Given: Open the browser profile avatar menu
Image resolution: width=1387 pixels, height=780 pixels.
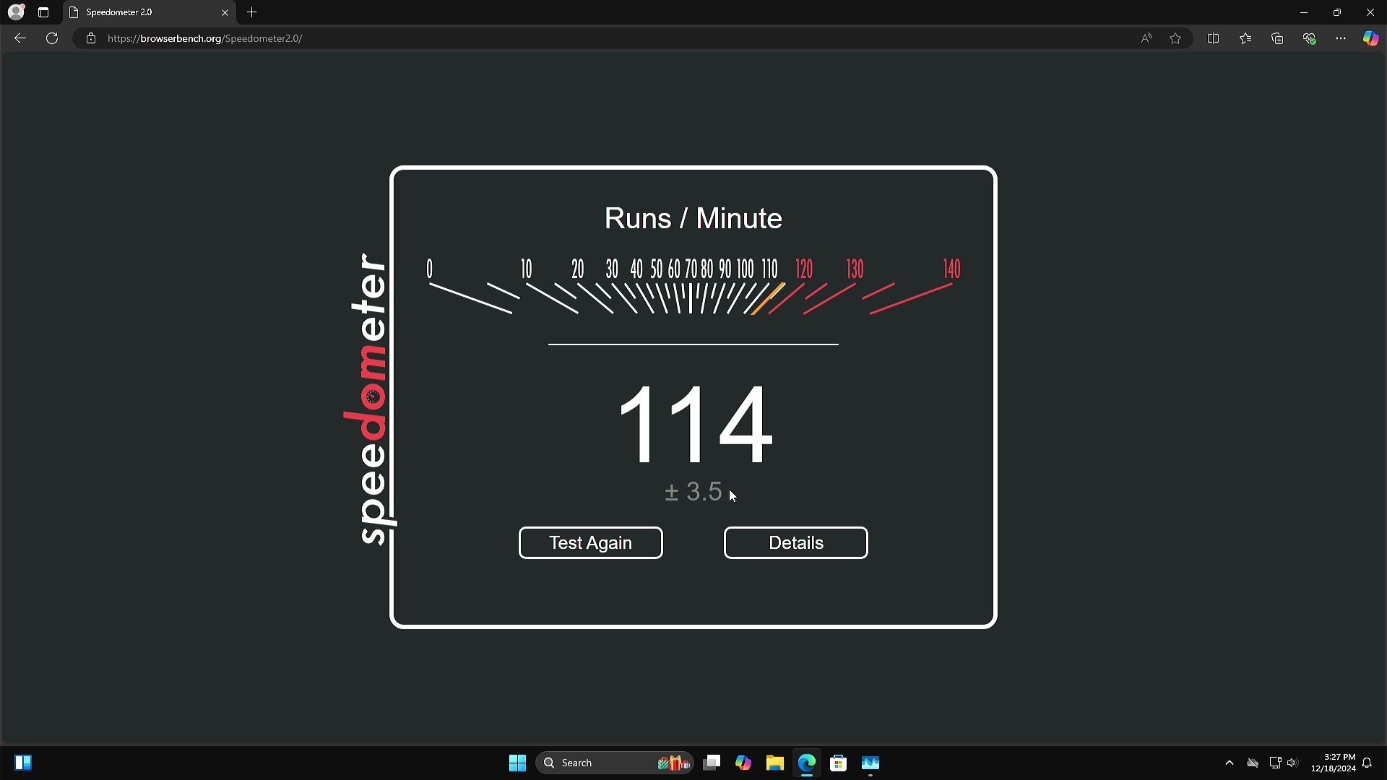Looking at the screenshot, I should (16, 12).
